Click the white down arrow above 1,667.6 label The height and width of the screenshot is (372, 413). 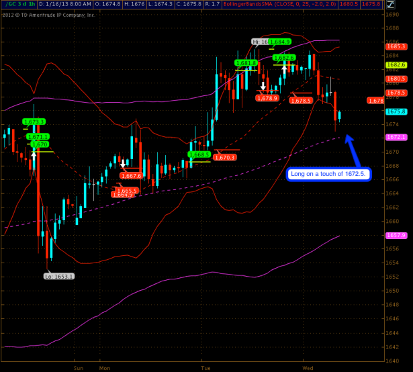tap(123, 163)
